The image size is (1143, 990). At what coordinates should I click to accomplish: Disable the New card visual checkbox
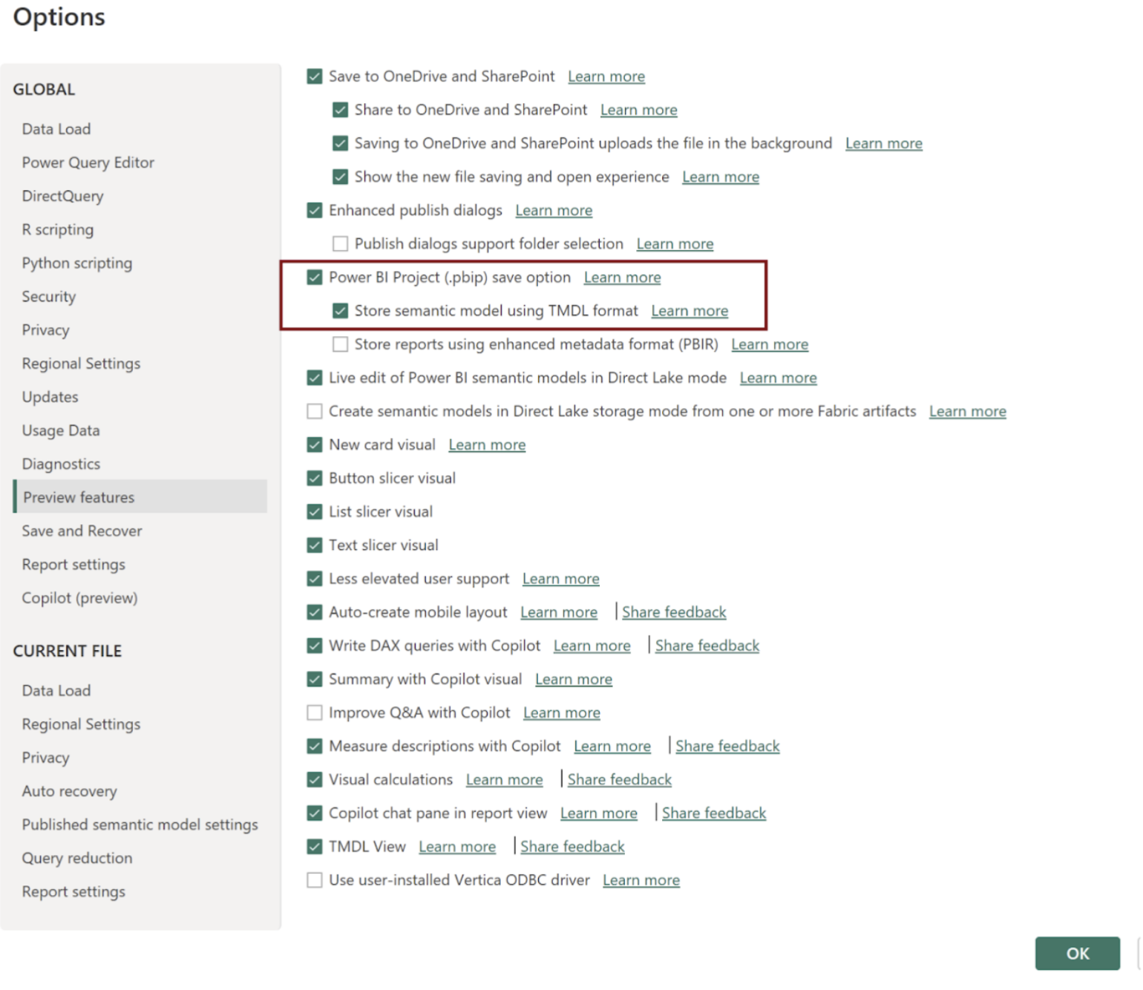pos(315,445)
